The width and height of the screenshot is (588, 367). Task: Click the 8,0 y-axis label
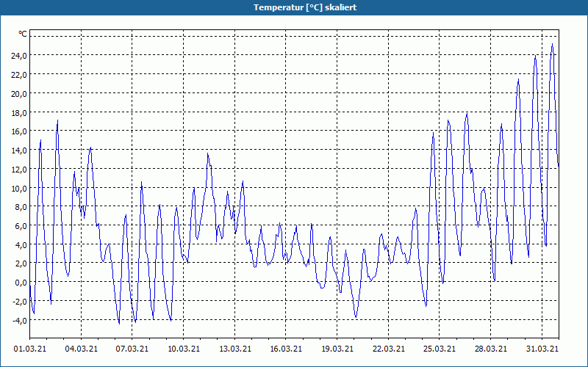click(21, 207)
